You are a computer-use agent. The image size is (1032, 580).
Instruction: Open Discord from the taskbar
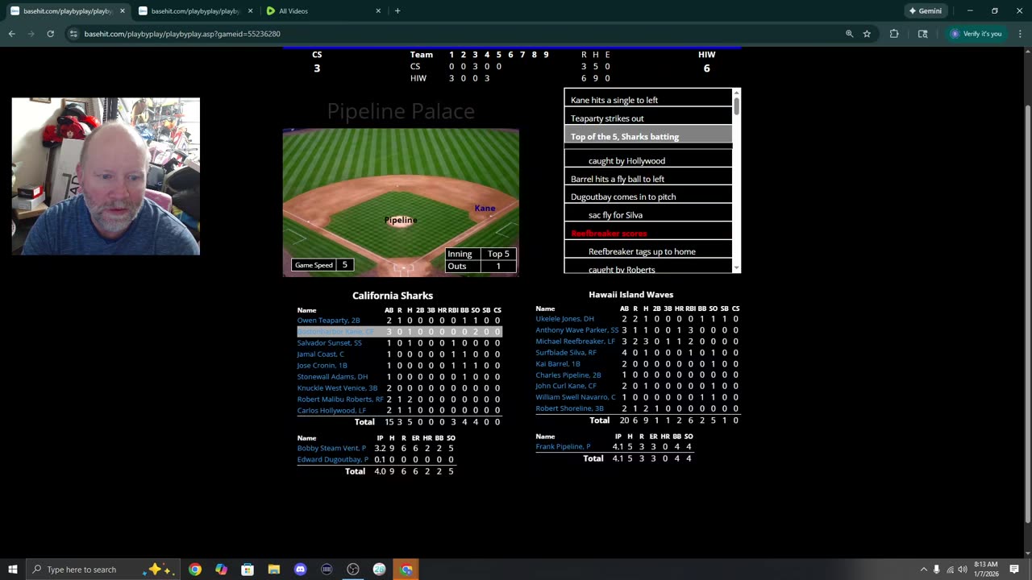click(x=300, y=570)
